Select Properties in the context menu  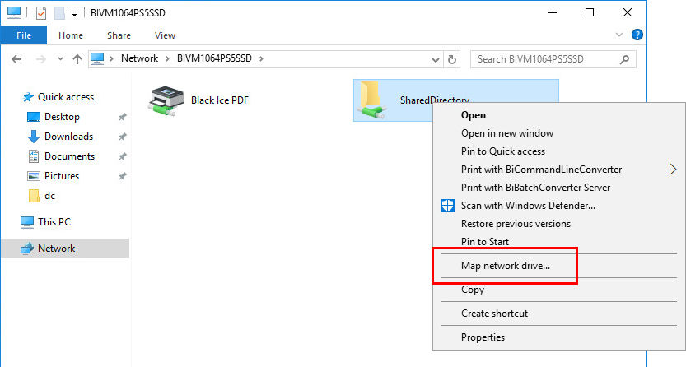point(483,337)
